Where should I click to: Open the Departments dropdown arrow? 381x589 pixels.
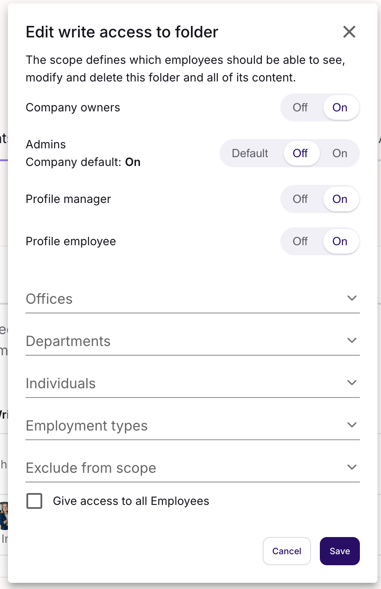point(352,340)
